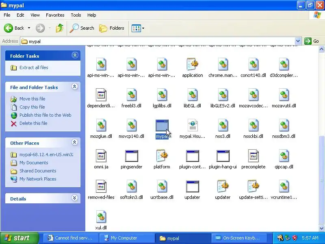
Task: Select the mozavcodec dll file icon
Action: click(x=253, y=95)
